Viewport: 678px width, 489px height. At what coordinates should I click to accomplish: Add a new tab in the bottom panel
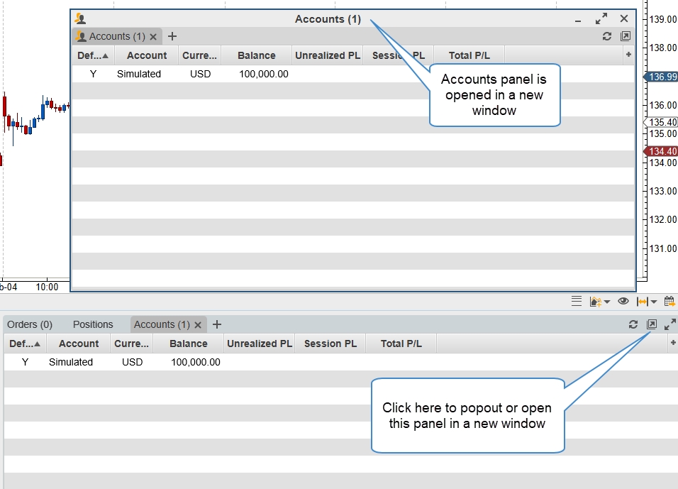click(x=217, y=324)
